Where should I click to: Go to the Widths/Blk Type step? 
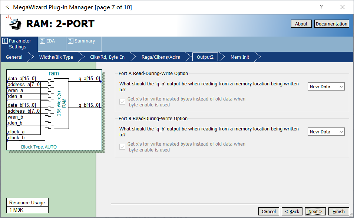(56, 57)
